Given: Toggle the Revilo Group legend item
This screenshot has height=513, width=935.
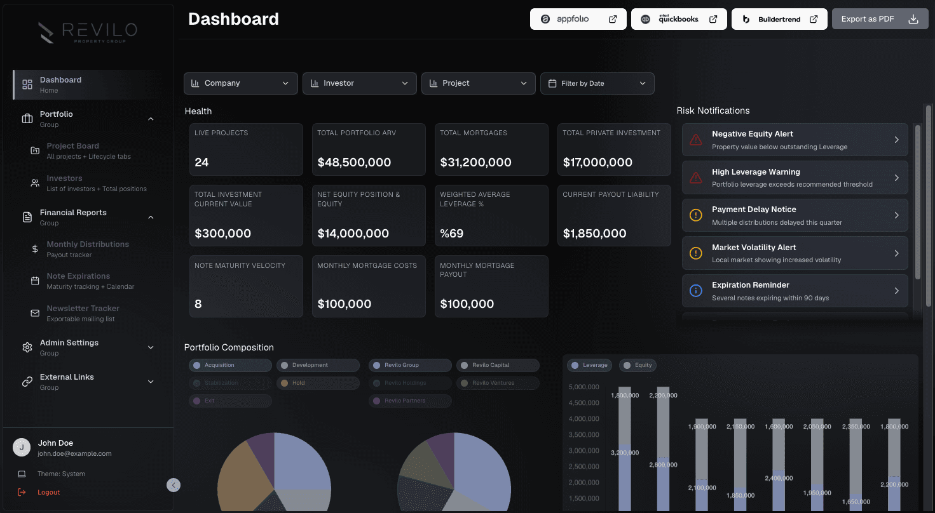Looking at the screenshot, I should pyautogui.click(x=410, y=365).
